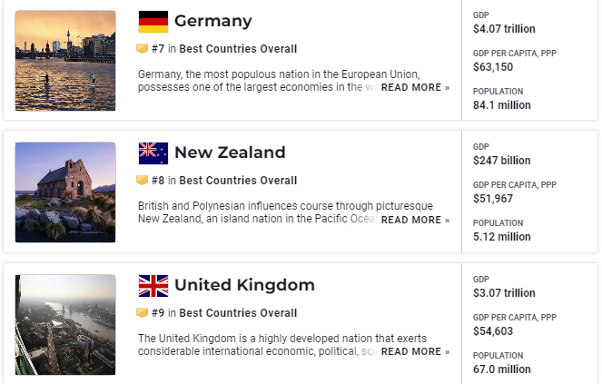Open the New Zealand stone church thumbnail

65,192
